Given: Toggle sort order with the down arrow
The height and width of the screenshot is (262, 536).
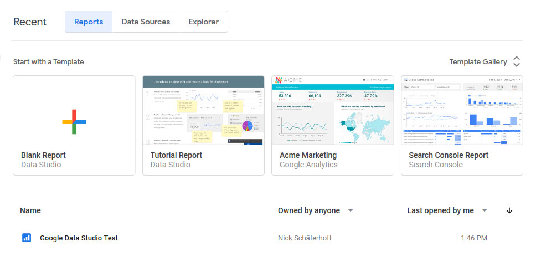Looking at the screenshot, I should point(509,210).
